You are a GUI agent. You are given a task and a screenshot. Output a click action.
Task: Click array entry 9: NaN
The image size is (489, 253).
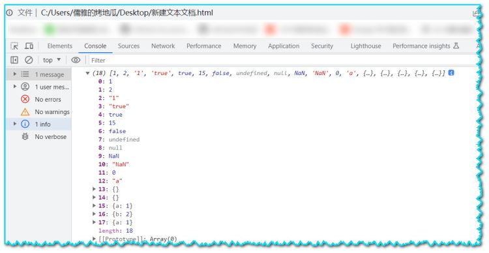(x=108, y=156)
